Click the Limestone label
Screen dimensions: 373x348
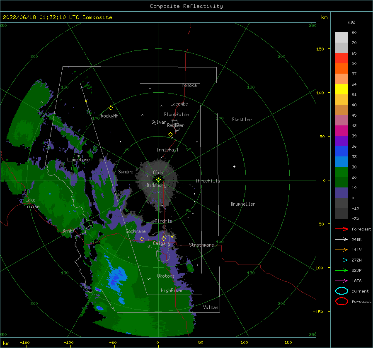pyautogui.click(x=78, y=160)
